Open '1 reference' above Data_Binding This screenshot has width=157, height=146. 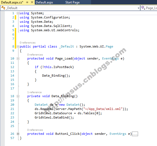coord(34,92)
